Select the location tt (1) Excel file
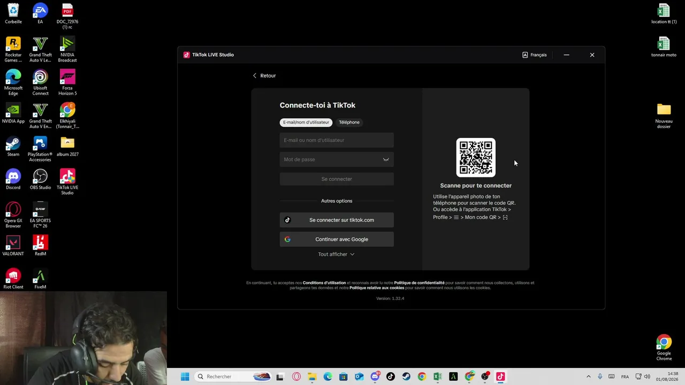 [x=664, y=14]
